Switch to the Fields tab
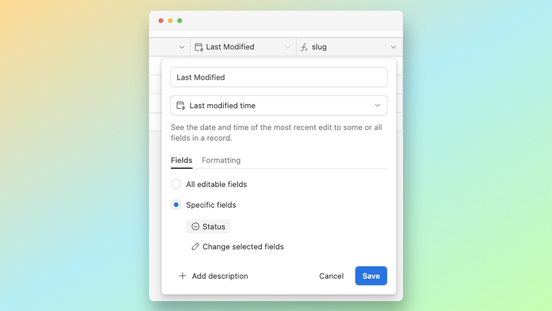 pos(182,160)
